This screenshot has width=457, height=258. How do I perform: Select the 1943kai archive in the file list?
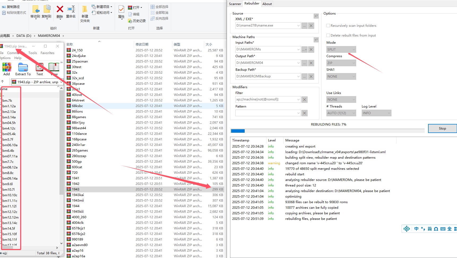(x=145, y=195)
